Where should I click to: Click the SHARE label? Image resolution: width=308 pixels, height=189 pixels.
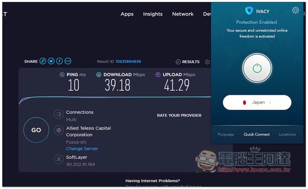click(x=31, y=62)
